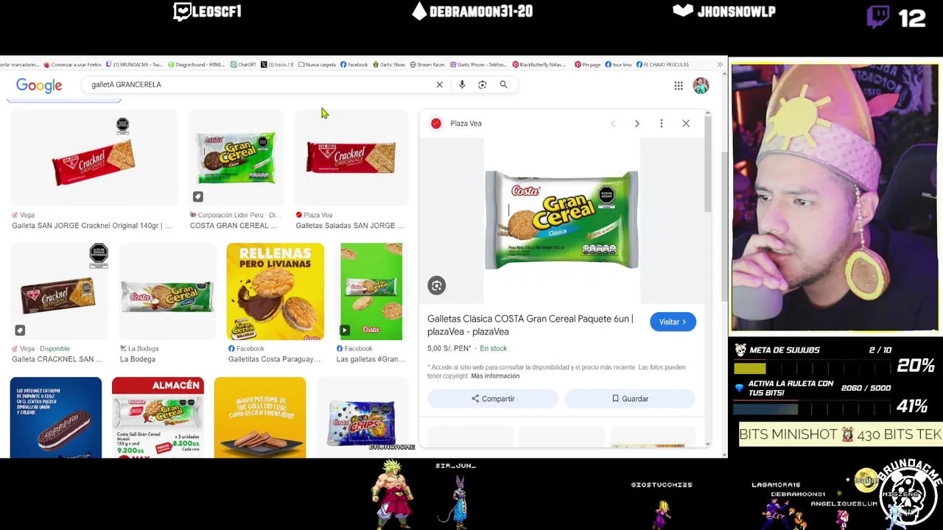Click the preview panel scrollbar
The width and height of the screenshot is (943, 530).
coord(707,163)
